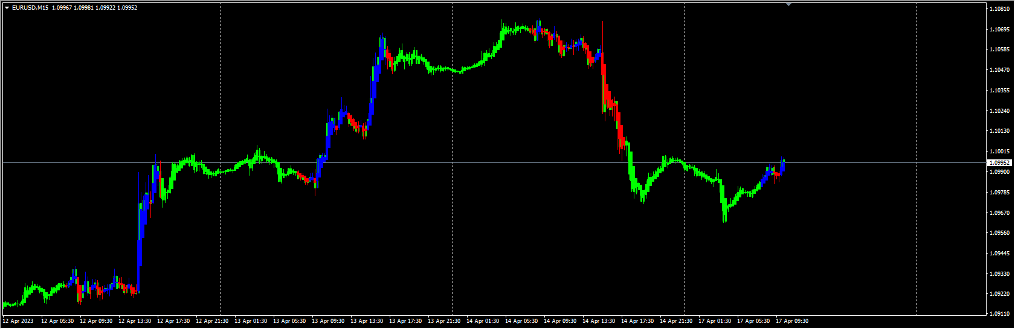
Task: Click the 17 Apr 09:30 time label
Action: pos(792,321)
